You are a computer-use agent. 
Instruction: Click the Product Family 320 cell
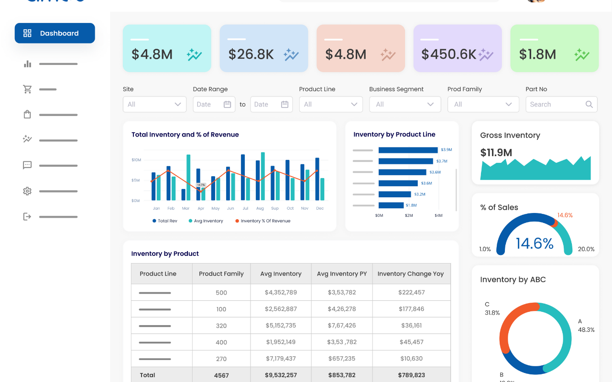(221, 325)
